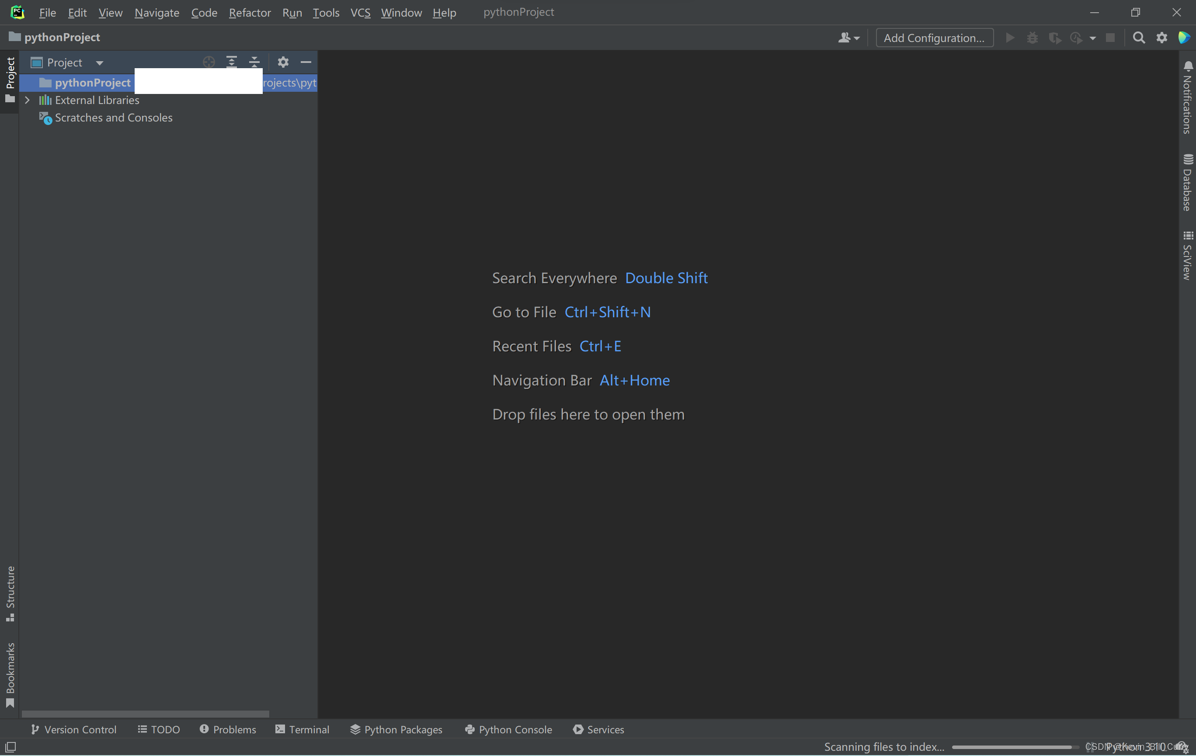Viewport: 1196px width, 756px height.
Task: Click the Project panel horizontal scrollbar
Action: (x=145, y=714)
